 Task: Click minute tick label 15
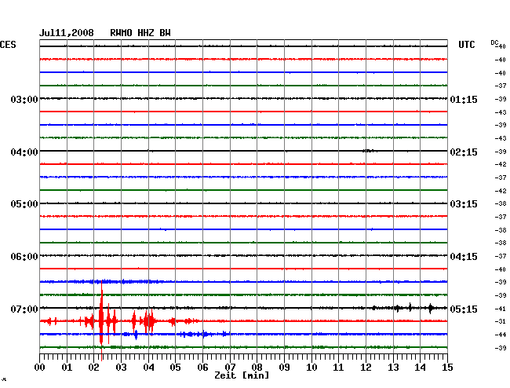pos(447,368)
